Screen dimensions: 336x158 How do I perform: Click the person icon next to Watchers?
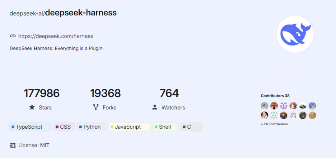click(155, 107)
